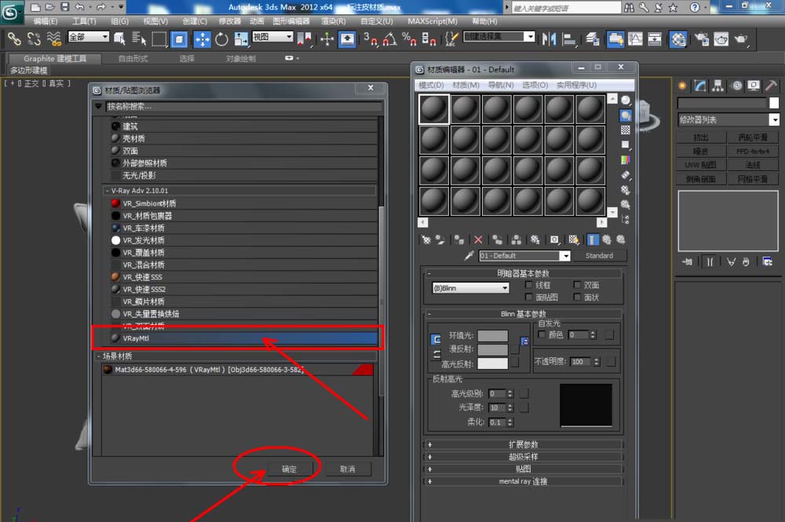Save file icon in quick access toolbar
Viewport: 785px width, 522px height.
pos(65,7)
